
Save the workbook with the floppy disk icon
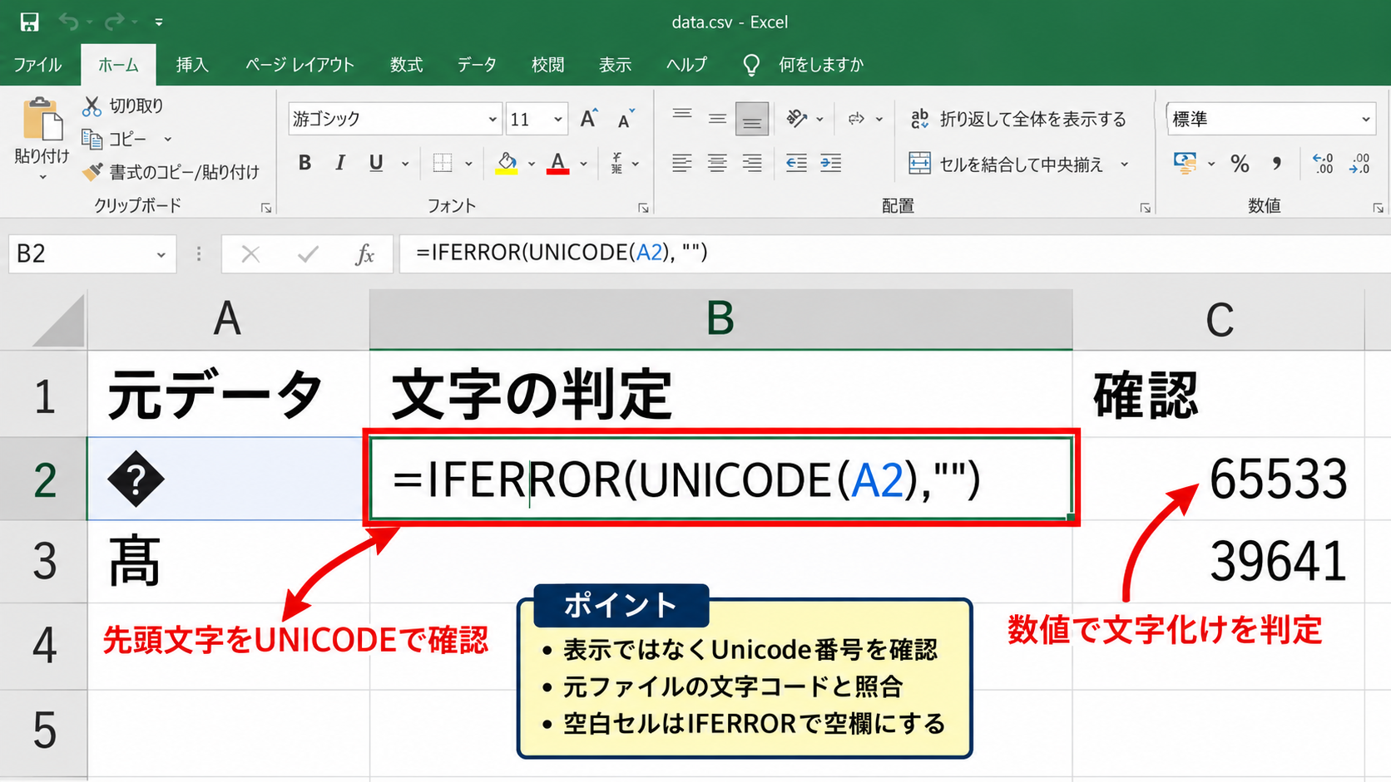point(29,22)
